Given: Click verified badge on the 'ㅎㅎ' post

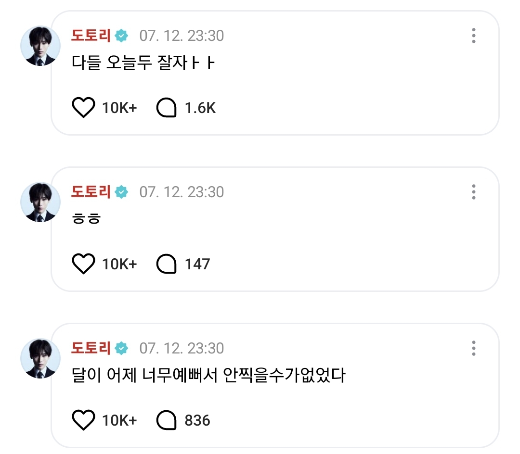Looking at the screenshot, I should coord(122,192).
